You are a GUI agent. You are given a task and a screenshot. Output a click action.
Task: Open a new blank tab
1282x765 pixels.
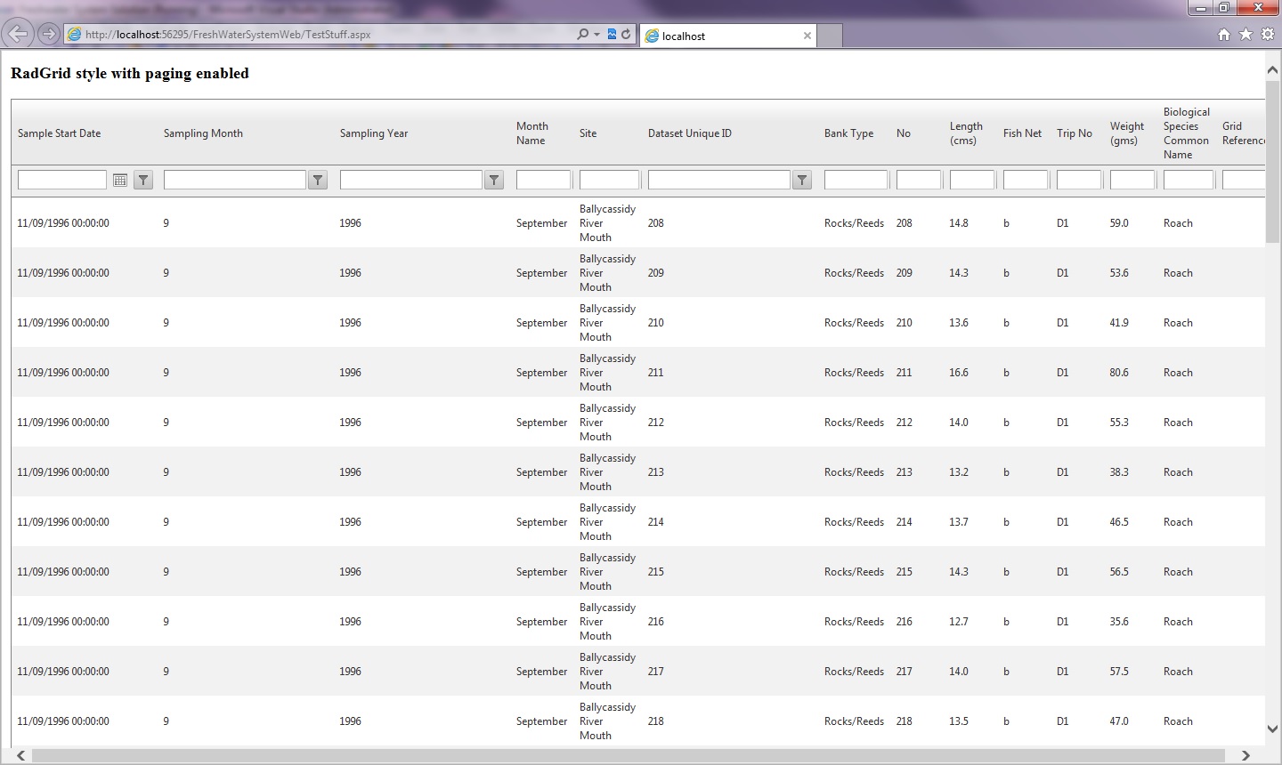coord(830,36)
